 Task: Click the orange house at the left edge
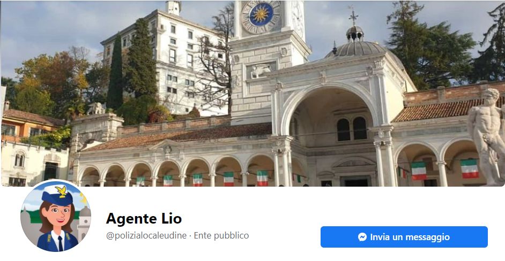[27, 125]
